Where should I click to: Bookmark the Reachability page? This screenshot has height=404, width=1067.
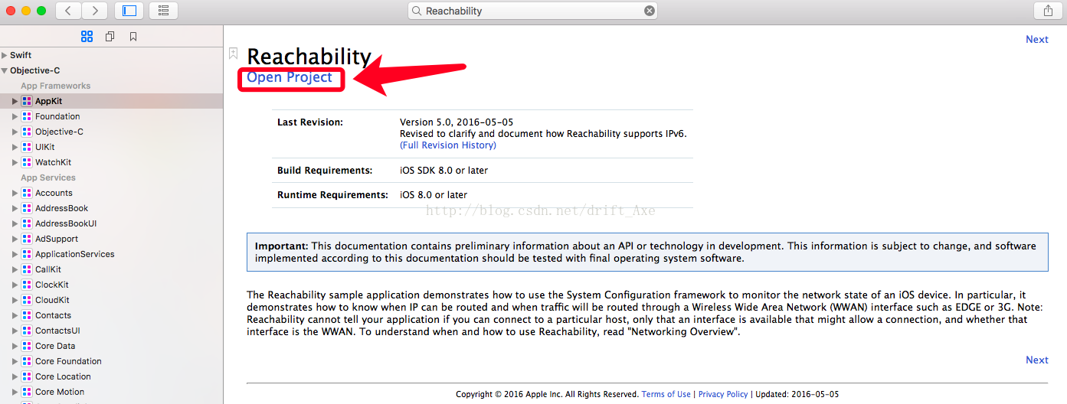coord(233,53)
